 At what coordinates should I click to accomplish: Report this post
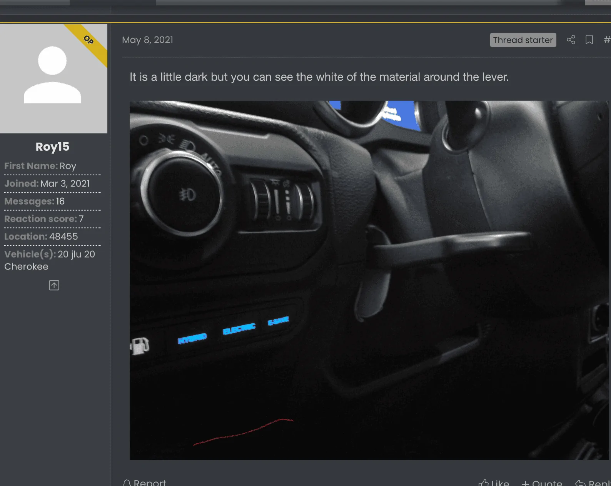(144, 483)
